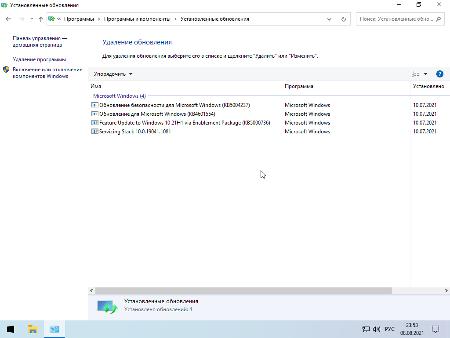Expand the address bar history dropdown
The image size is (450, 338).
pyautogui.click(x=329, y=19)
